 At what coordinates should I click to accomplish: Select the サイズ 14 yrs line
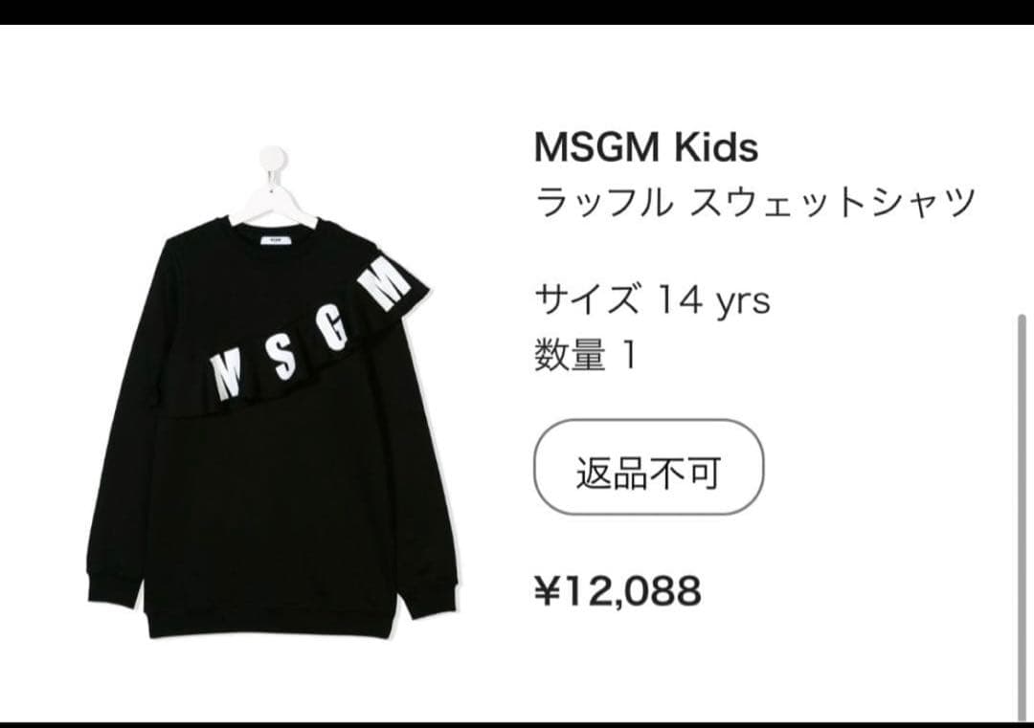point(652,300)
